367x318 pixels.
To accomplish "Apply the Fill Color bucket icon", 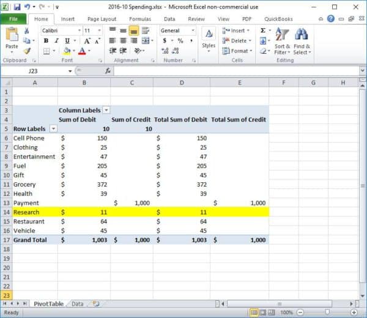I will click(x=67, y=51).
